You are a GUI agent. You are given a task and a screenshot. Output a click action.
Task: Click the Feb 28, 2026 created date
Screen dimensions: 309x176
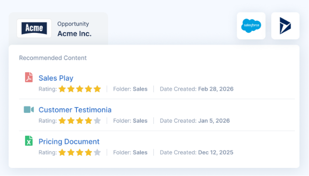[x=216, y=89]
